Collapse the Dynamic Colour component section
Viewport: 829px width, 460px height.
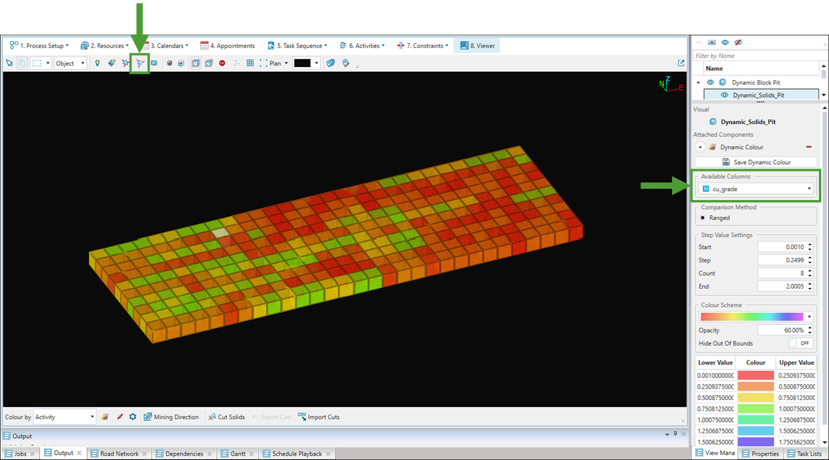click(700, 147)
